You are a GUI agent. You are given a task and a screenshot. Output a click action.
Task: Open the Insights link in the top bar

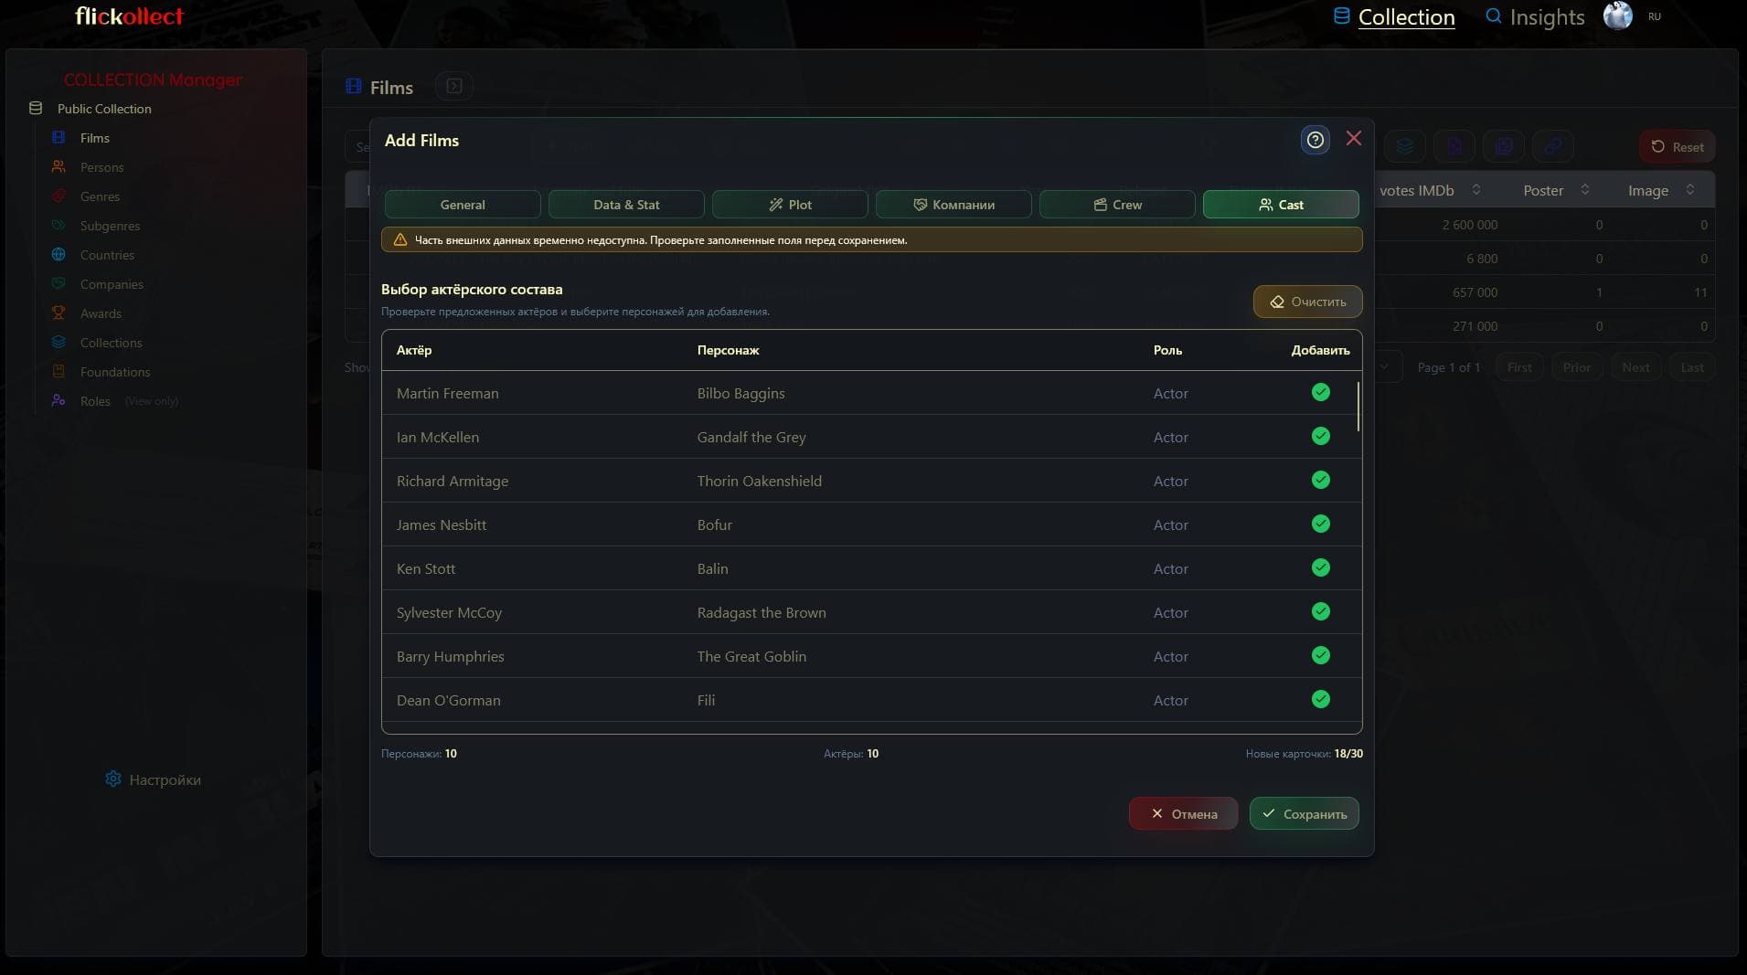click(x=1535, y=16)
